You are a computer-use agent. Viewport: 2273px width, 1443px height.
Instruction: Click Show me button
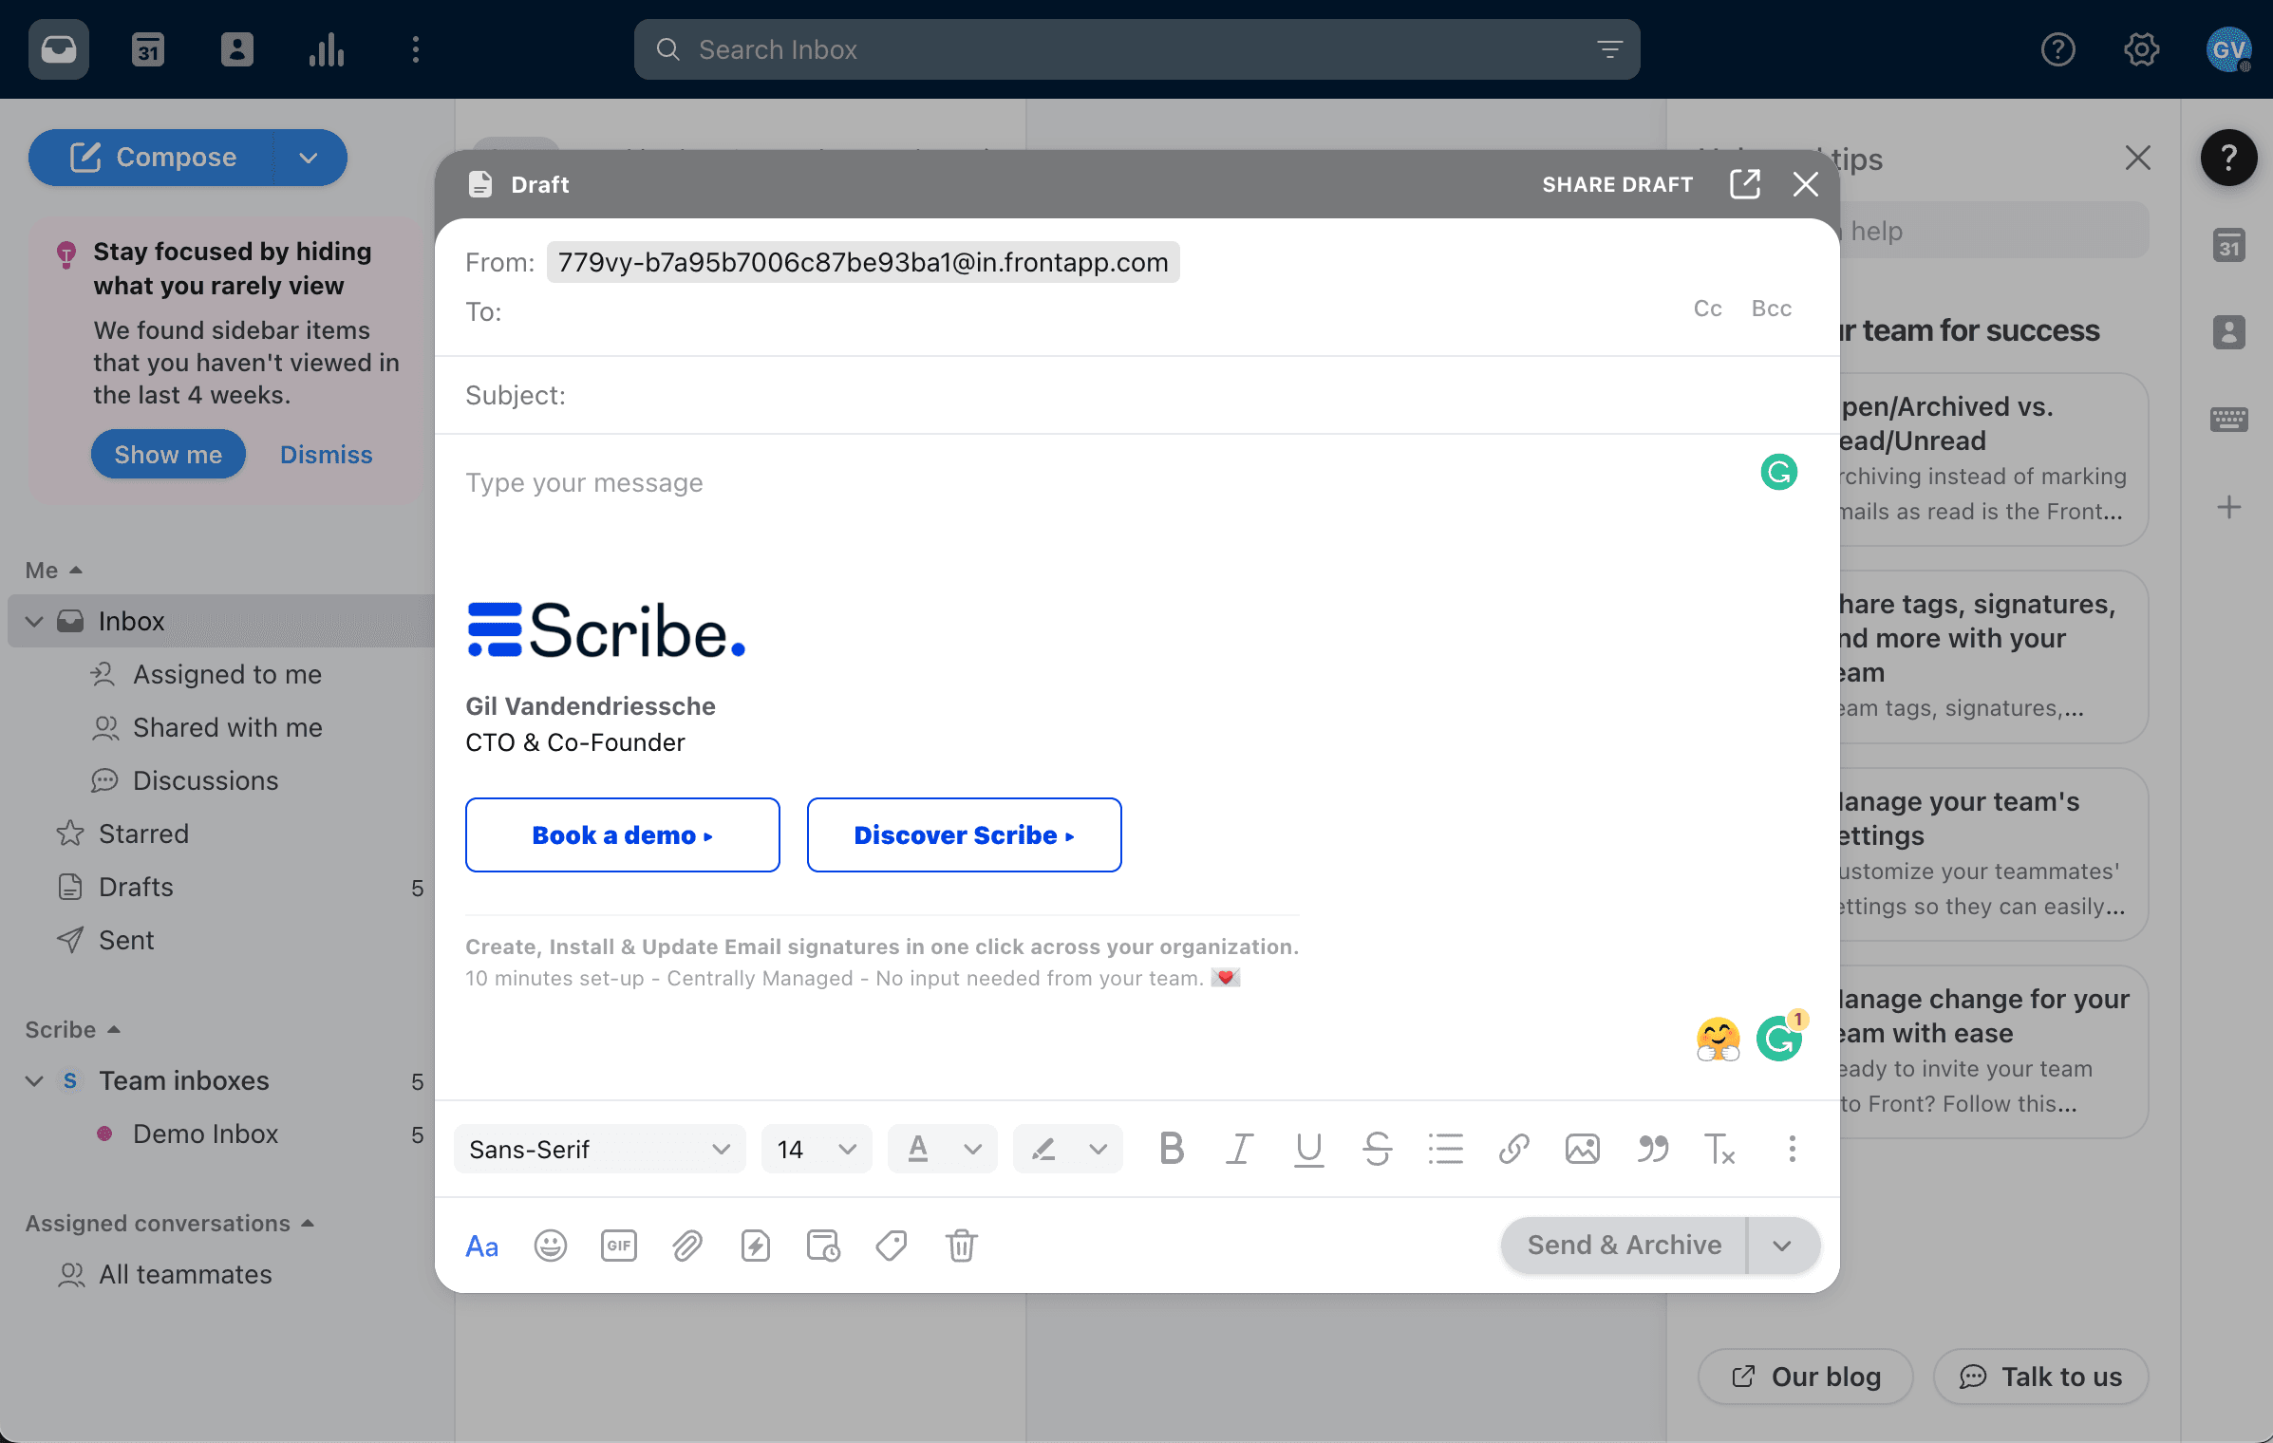(168, 455)
